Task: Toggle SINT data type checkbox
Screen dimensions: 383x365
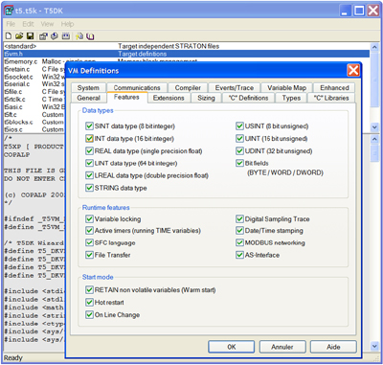Action: (x=89, y=125)
